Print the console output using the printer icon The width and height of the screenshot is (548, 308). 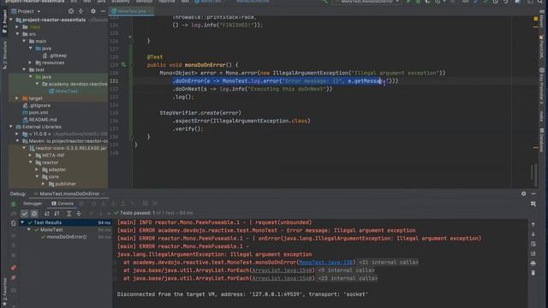pos(533,263)
